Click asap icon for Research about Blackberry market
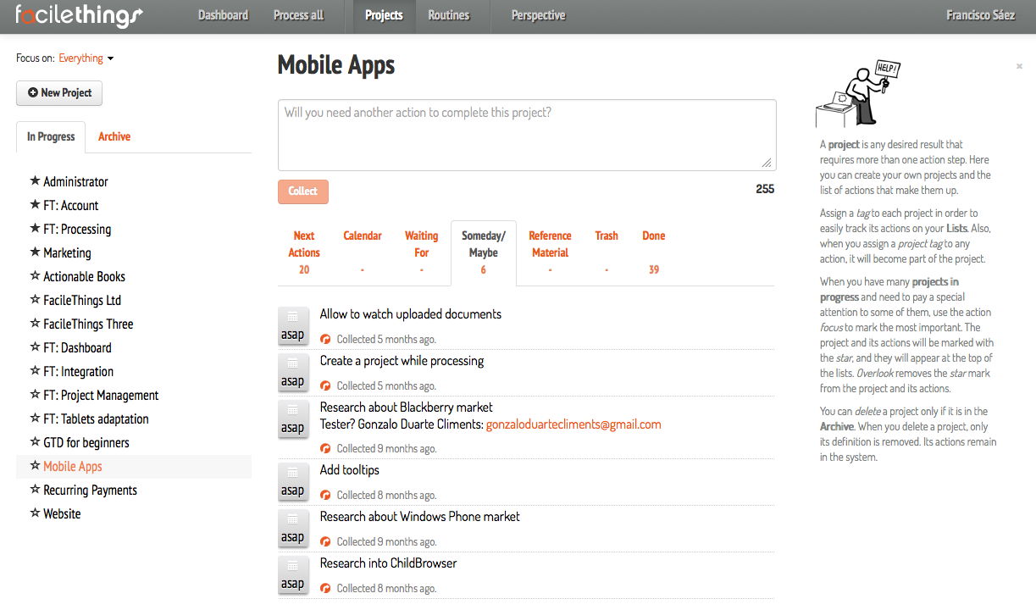 pyautogui.click(x=292, y=419)
